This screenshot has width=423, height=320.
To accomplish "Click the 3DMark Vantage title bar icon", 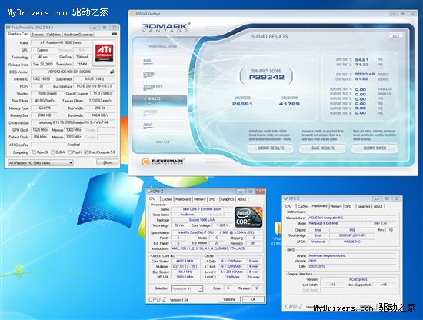I will [132, 14].
